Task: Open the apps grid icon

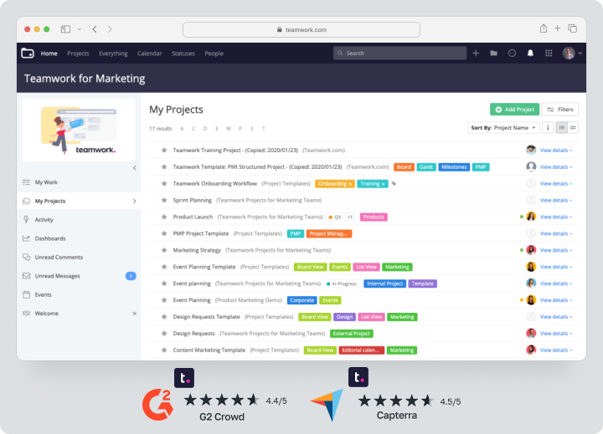Action: [549, 53]
